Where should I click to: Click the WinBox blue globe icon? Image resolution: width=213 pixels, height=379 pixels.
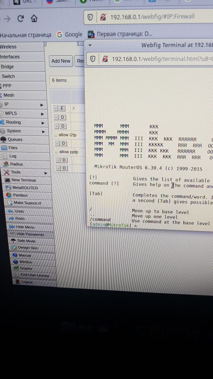coord(16,262)
